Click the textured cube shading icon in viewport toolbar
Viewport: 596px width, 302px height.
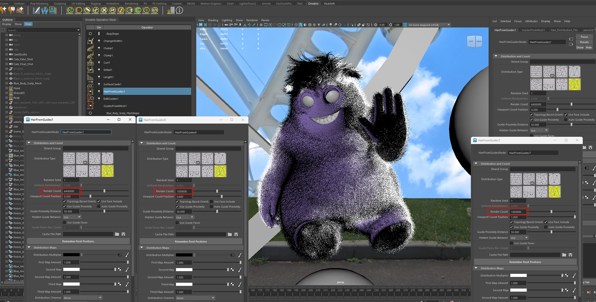point(309,25)
